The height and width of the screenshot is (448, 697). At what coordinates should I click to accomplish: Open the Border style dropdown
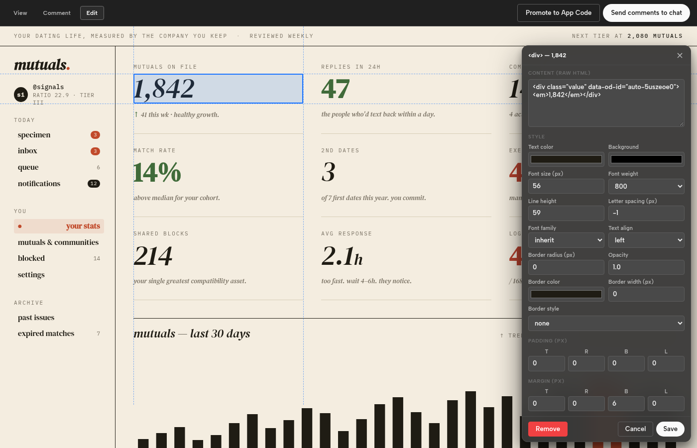pos(606,323)
